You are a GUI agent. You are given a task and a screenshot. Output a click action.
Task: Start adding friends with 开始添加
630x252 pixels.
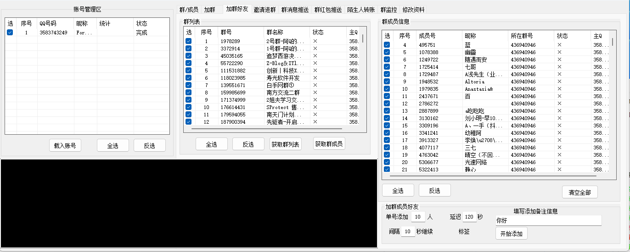(x=511, y=234)
